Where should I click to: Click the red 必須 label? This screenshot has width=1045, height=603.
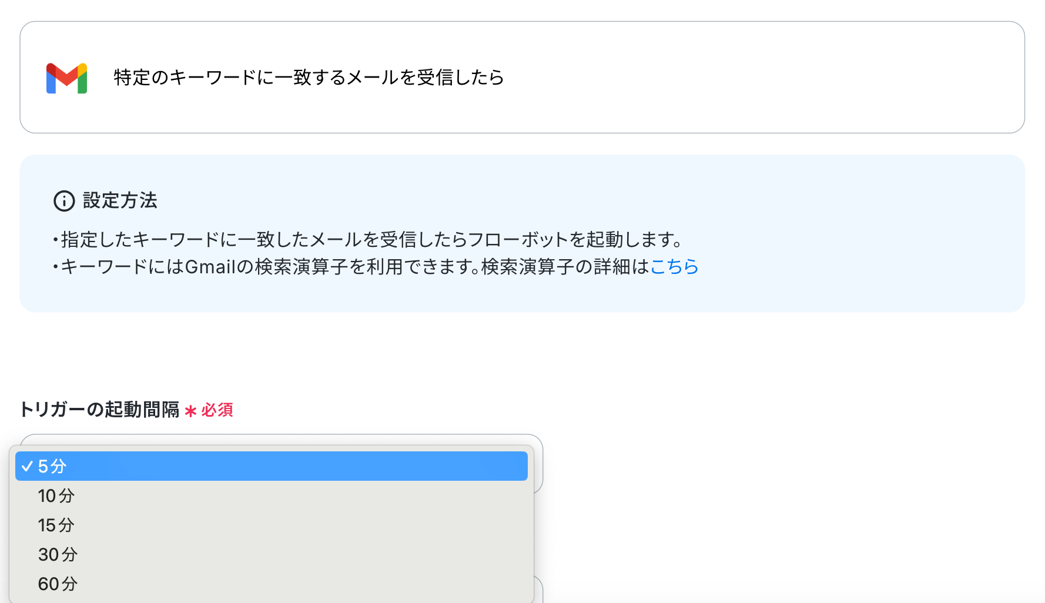(217, 410)
